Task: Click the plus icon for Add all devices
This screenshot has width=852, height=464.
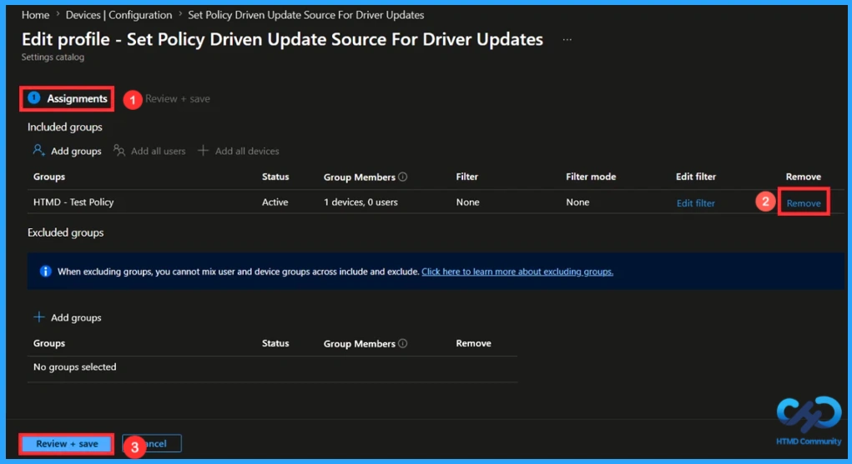Action: (203, 150)
